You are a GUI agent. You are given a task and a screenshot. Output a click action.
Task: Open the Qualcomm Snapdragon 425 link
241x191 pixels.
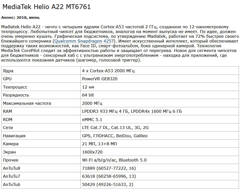tap(83, 41)
